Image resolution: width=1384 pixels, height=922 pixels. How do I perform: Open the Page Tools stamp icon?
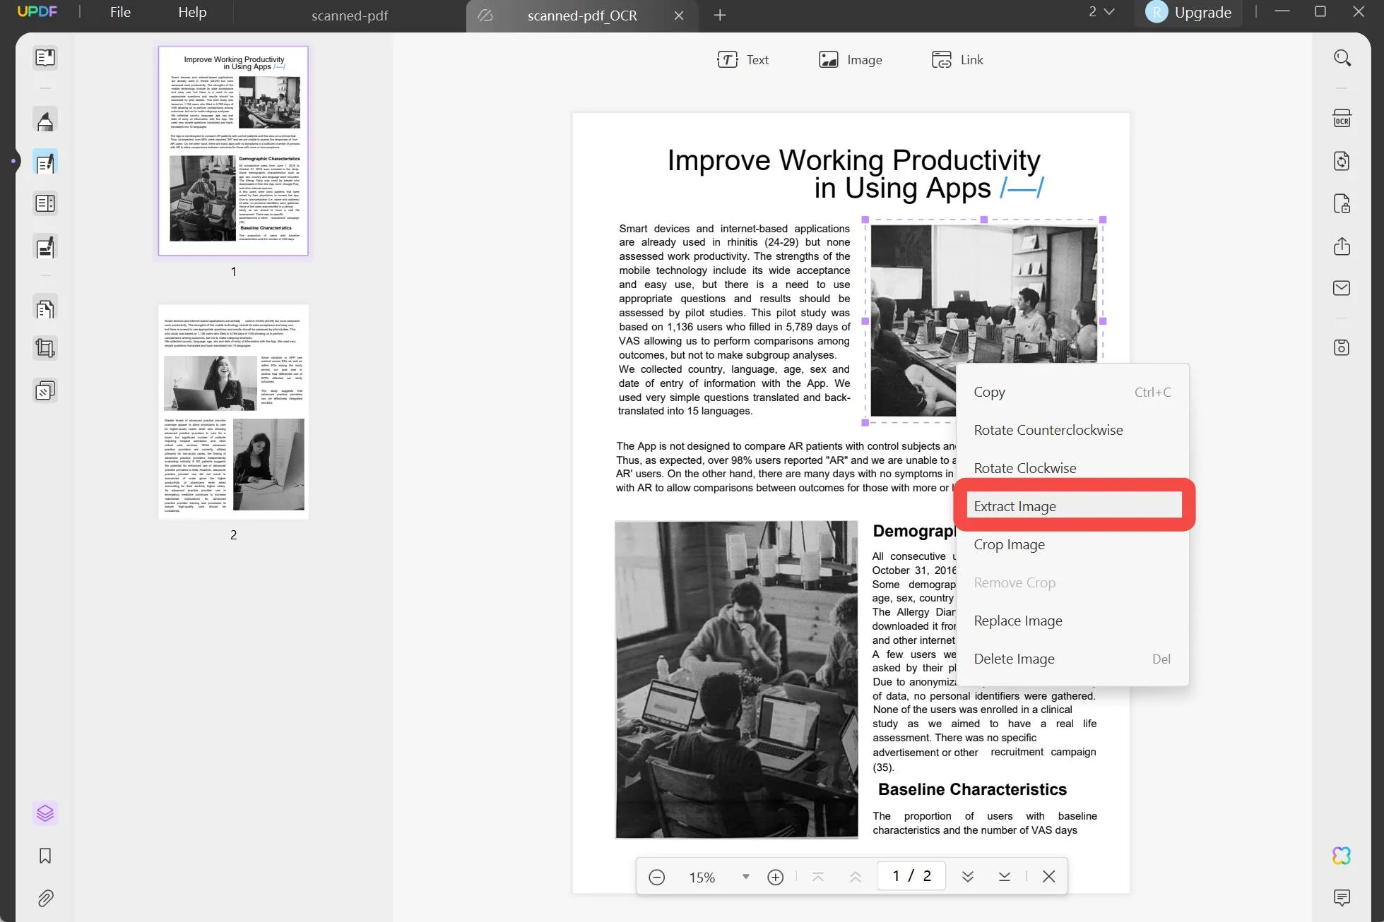(45, 390)
